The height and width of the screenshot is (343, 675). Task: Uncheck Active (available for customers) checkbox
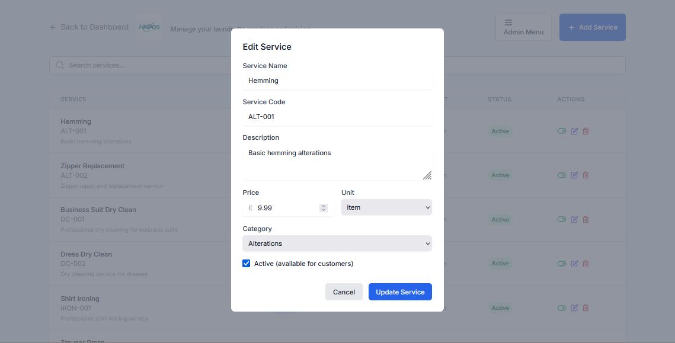247,264
